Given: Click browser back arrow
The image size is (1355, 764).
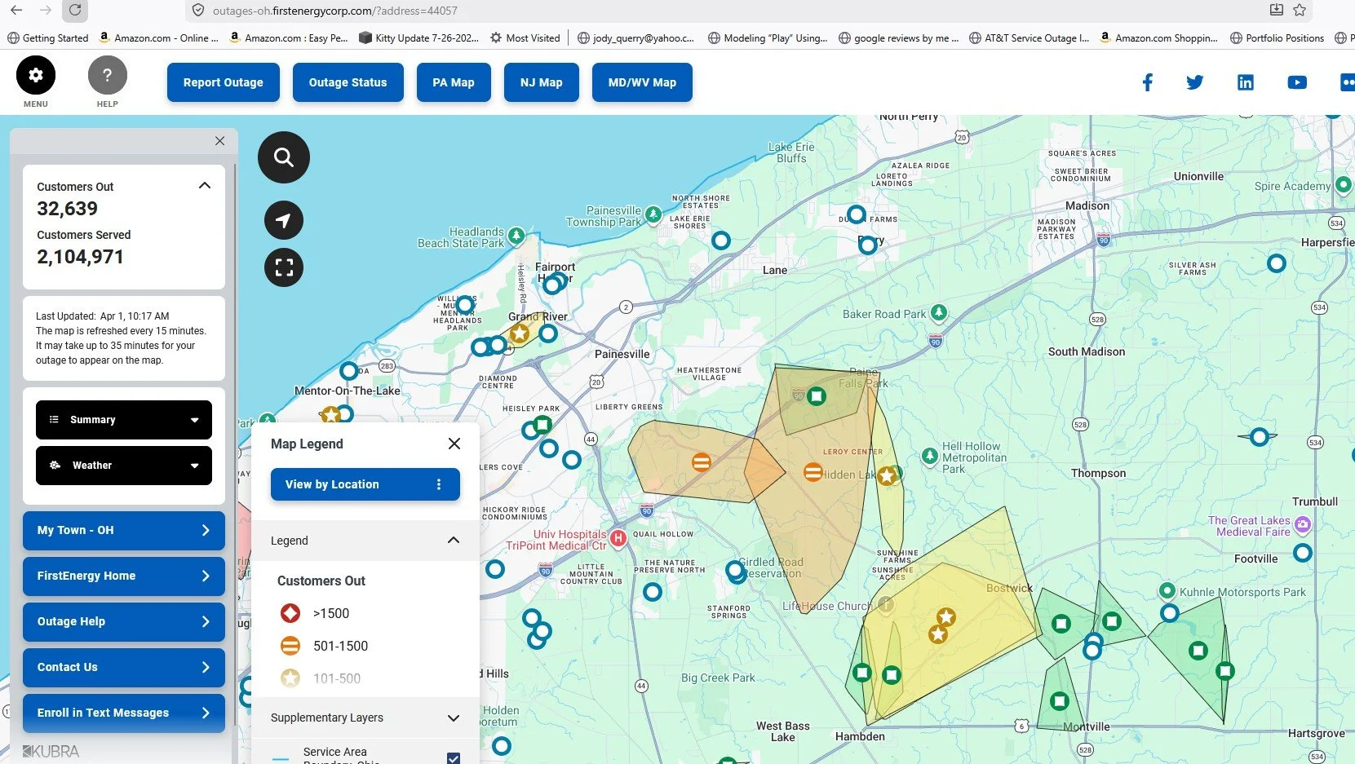Looking at the screenshot, I should pos(16,11).
